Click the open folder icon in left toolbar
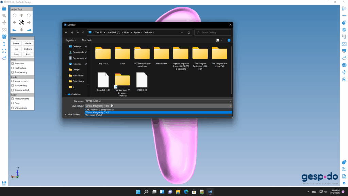This screenshot has width=348, height=196. pyautogui.click(x=4, y=9)
